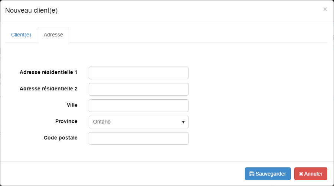Image resolution: width=334 pixels, height=186 pixels.
Task: Switch to the Client(e) tab
Action: pyautogui.click(x=21, y=35)
